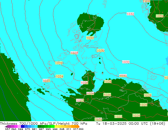
Task: Click the '317' legend value
Action: tap(76, 129)
